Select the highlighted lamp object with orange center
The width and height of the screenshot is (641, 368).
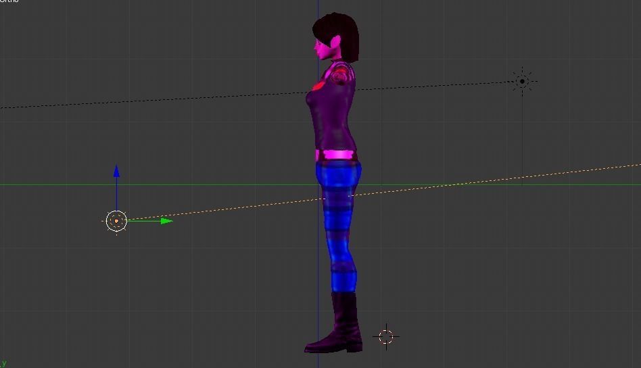[116, 221]
